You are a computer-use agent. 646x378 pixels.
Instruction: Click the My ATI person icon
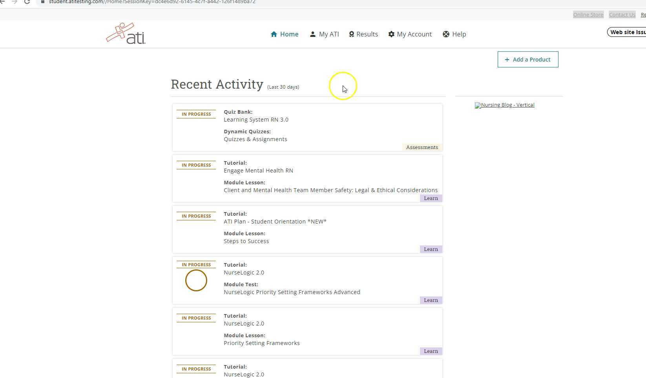tap(312, 34)
